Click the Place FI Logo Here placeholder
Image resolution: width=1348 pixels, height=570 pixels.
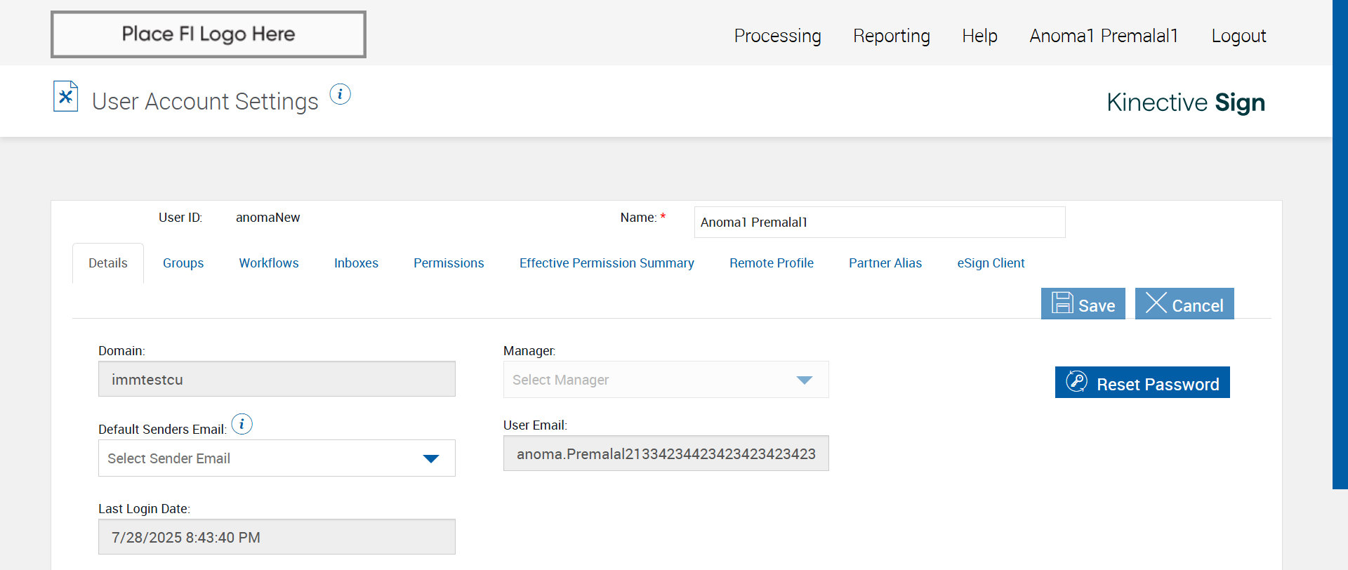click(x=209, y=34)
